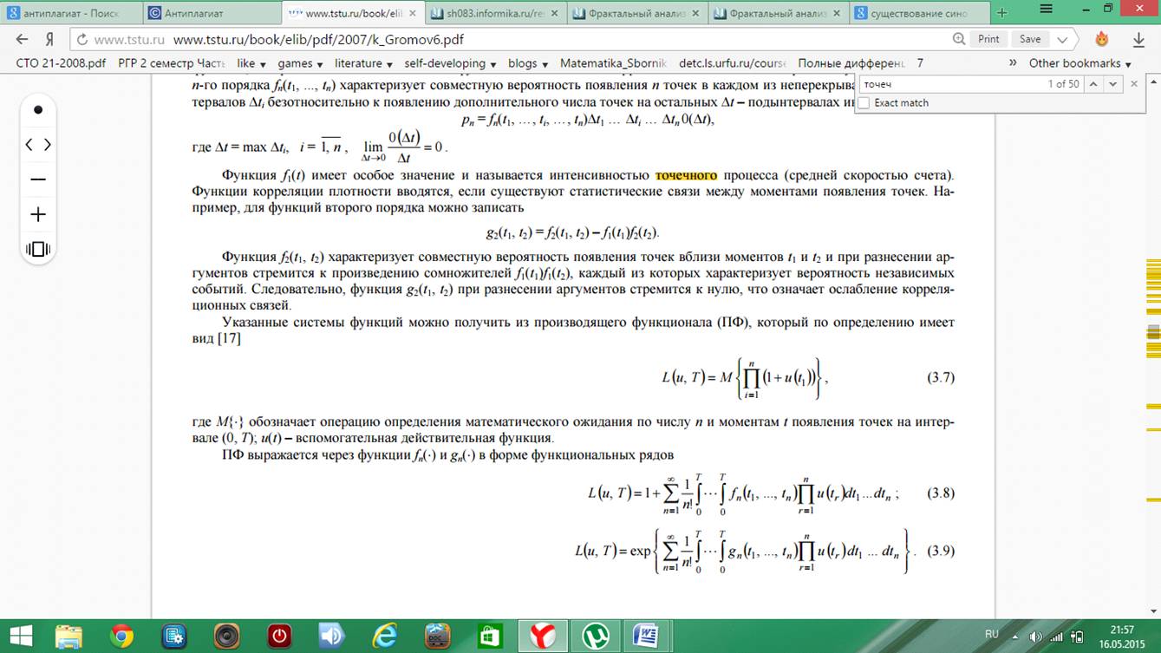This screenshot has width=1161, height=653.
Task: Jump to next search match
Action: [x=1113, y=84]
